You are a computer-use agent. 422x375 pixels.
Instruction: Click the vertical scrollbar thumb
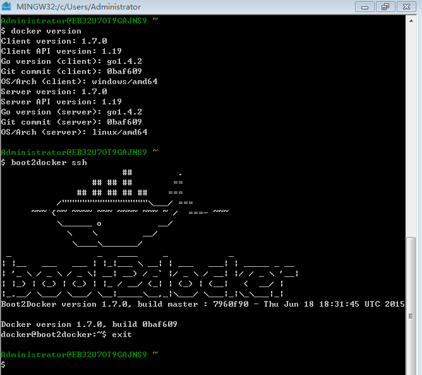[411, 306]
